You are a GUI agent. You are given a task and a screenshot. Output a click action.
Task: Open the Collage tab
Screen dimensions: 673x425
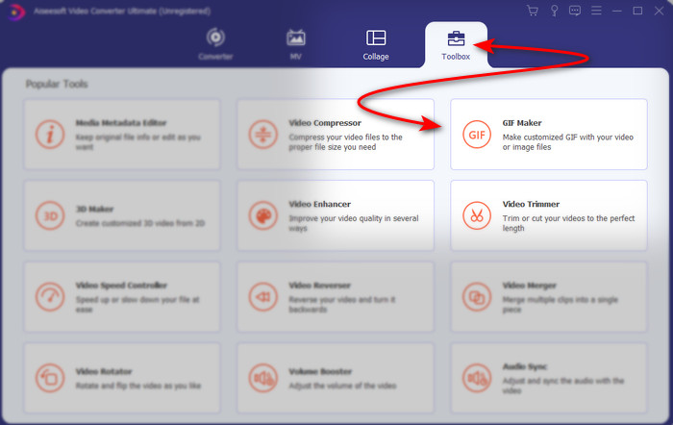[376, 44]
